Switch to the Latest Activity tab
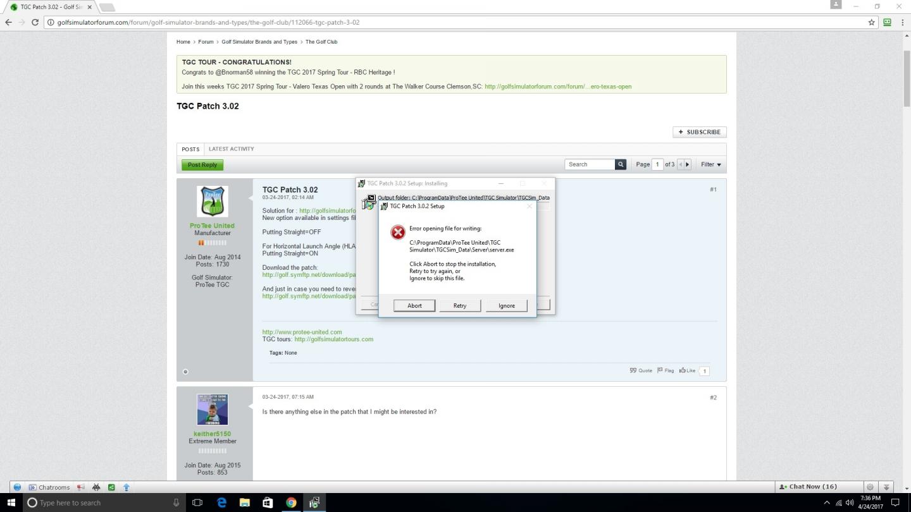 coord(232,149)
